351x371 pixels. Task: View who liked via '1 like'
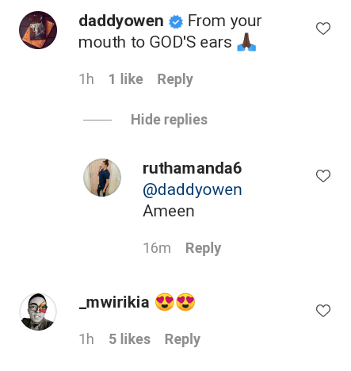[126, 79]
